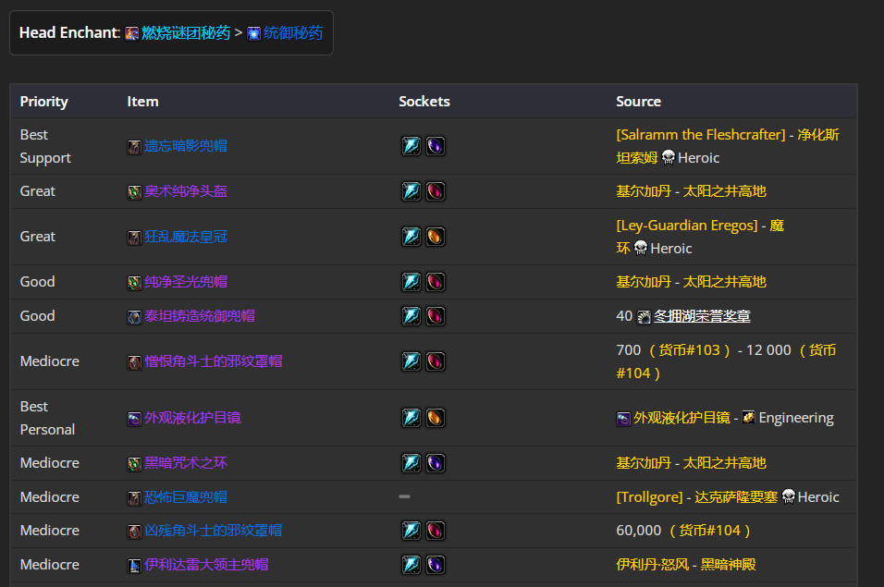Click Heroic skull icon in Salramm row
Image resolution: width=884 pixels, height=587 pixels.
click(668, 156)
